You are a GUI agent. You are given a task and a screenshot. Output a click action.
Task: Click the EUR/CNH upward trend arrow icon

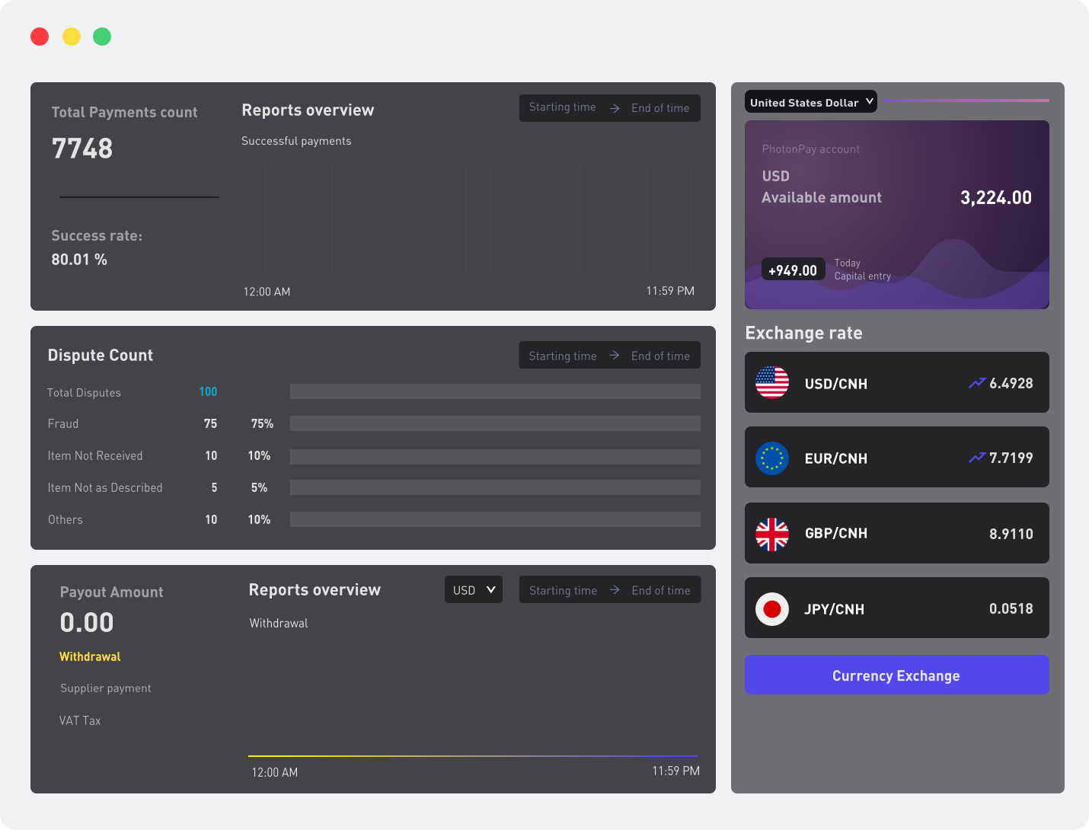click(x=977, y=458)
